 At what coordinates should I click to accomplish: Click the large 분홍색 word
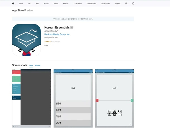[114, 113]
